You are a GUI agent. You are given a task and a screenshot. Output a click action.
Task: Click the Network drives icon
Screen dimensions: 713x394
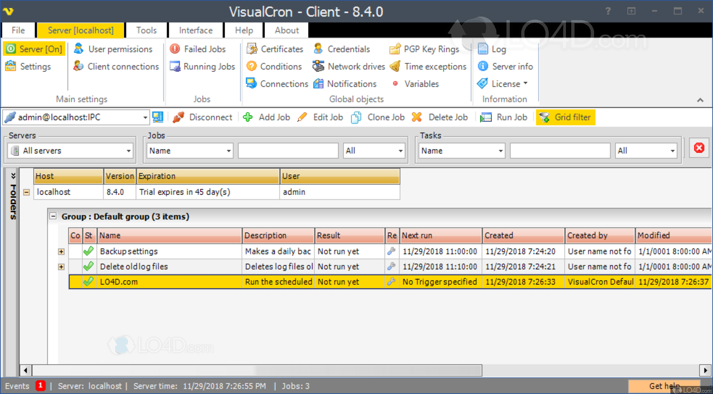tap(319, 66)
